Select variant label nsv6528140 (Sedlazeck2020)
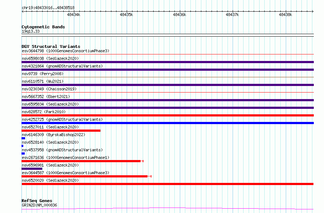 tap(50, 142)
